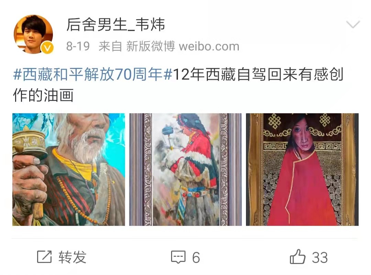Open the old bearded man painting
Image resolution: width=371 pixels, height=275 pixels.
pos(69,170)
